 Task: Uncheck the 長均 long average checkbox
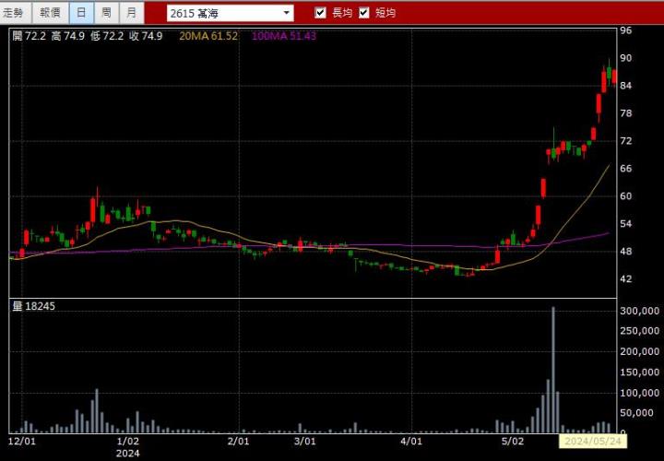pos(320,13)
